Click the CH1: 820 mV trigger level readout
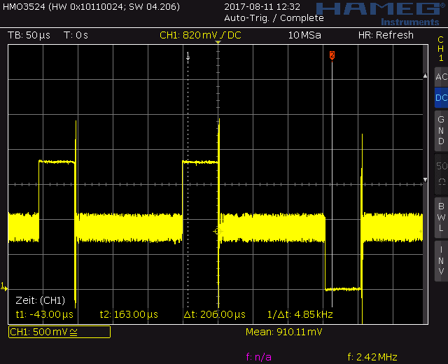The height and width of the screenshot is (364, 448). point(200,35)
